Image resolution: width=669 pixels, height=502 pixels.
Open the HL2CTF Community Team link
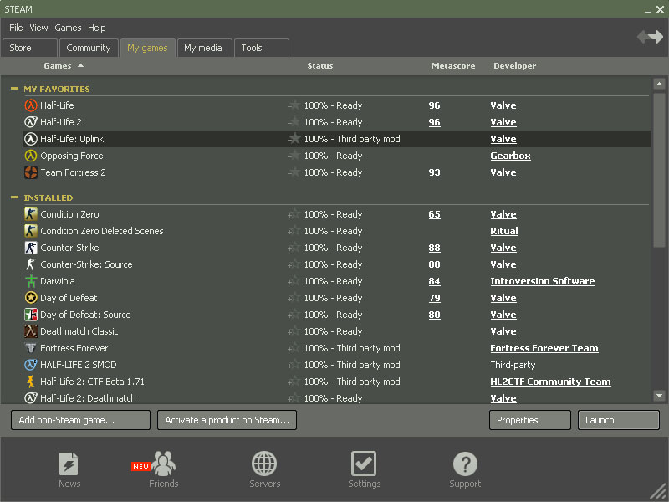click(x=550, y=382)
